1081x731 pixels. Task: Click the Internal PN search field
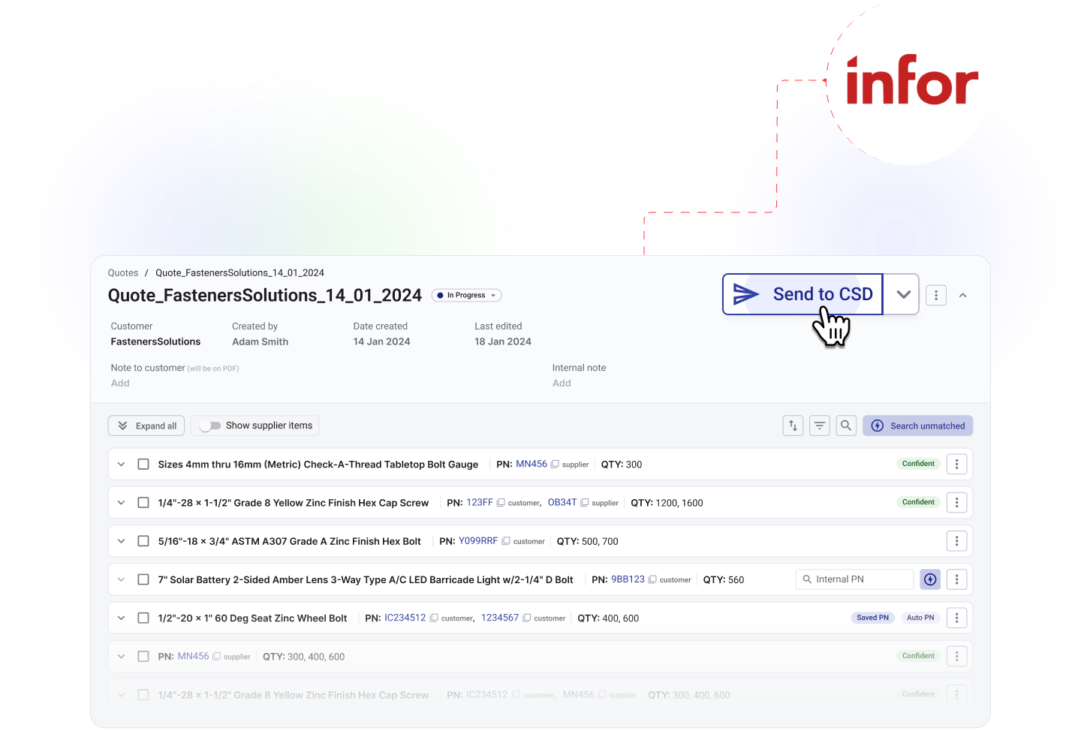854,579
